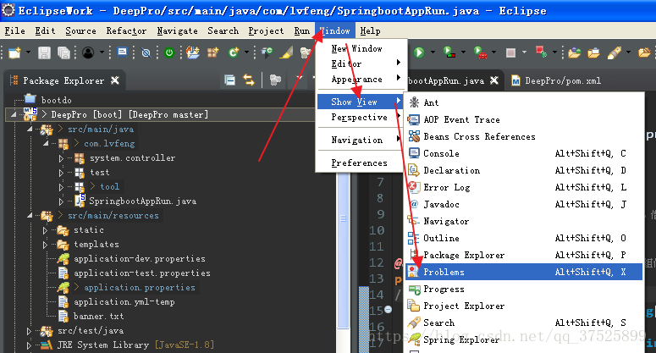
Task: Choose Outline view from Show View
Action: pos(524,238)
